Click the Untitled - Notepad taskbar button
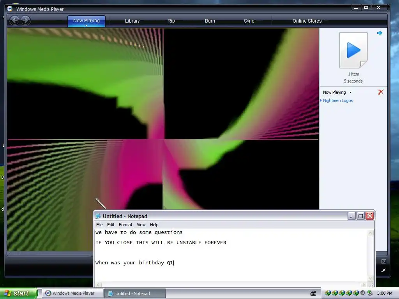Screen dimensions: 399x299 (x=135, y=294)
